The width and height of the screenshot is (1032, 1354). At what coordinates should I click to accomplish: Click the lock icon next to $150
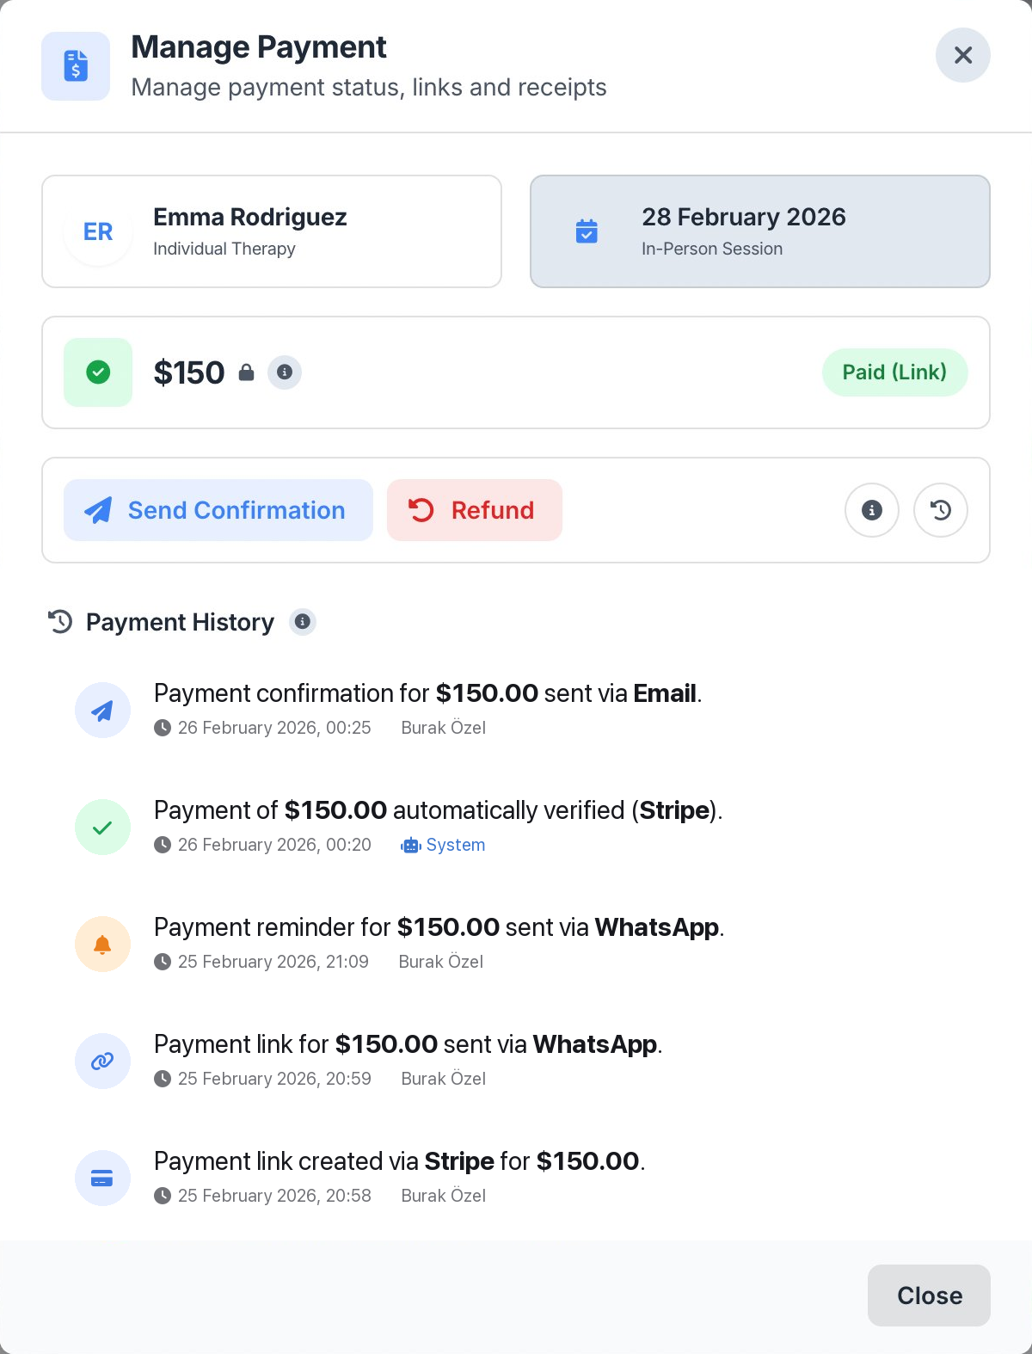[x=246, y=372]
